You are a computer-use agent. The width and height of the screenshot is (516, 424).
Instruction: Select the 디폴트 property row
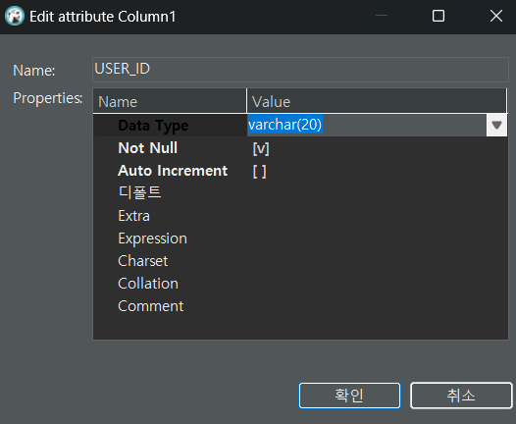tap(300, 193)
